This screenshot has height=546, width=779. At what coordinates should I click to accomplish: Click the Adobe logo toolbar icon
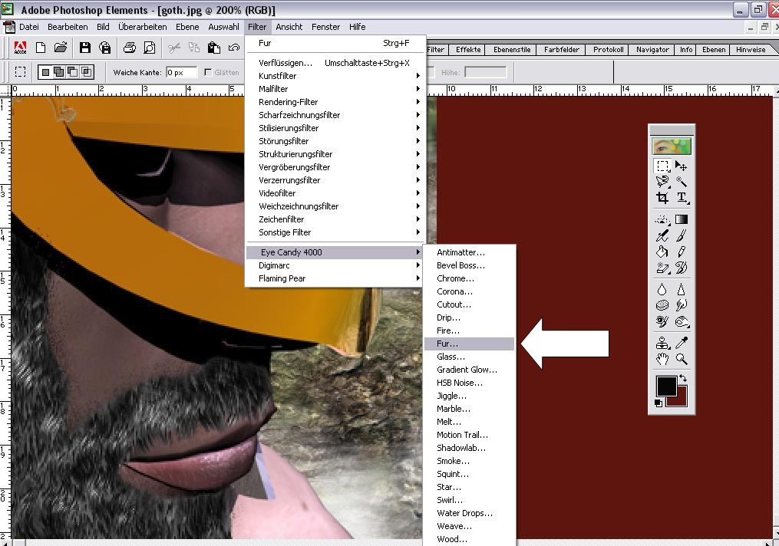(x=21, y=48)
